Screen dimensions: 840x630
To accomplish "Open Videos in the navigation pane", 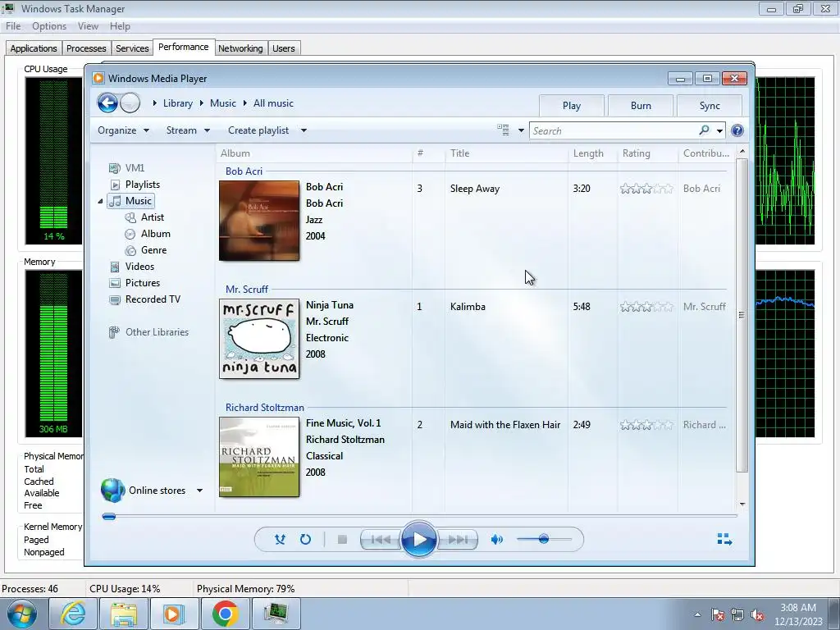I will coord(139,267).
